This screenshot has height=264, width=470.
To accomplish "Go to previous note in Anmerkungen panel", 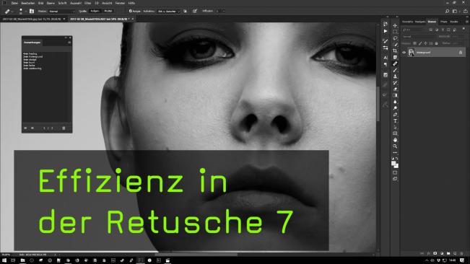I will pyautogui.click(x=25, y=128).
